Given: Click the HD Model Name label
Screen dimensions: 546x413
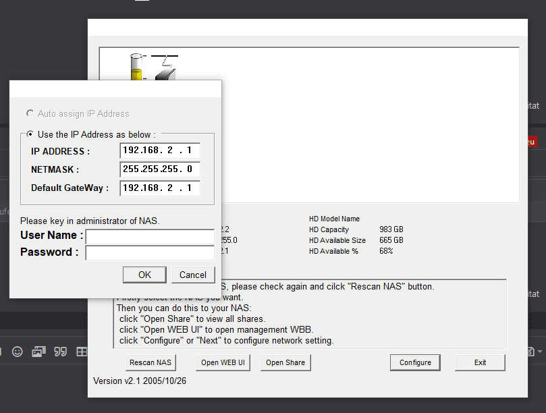Looking at the screenshot, I should tap(334, 219).
